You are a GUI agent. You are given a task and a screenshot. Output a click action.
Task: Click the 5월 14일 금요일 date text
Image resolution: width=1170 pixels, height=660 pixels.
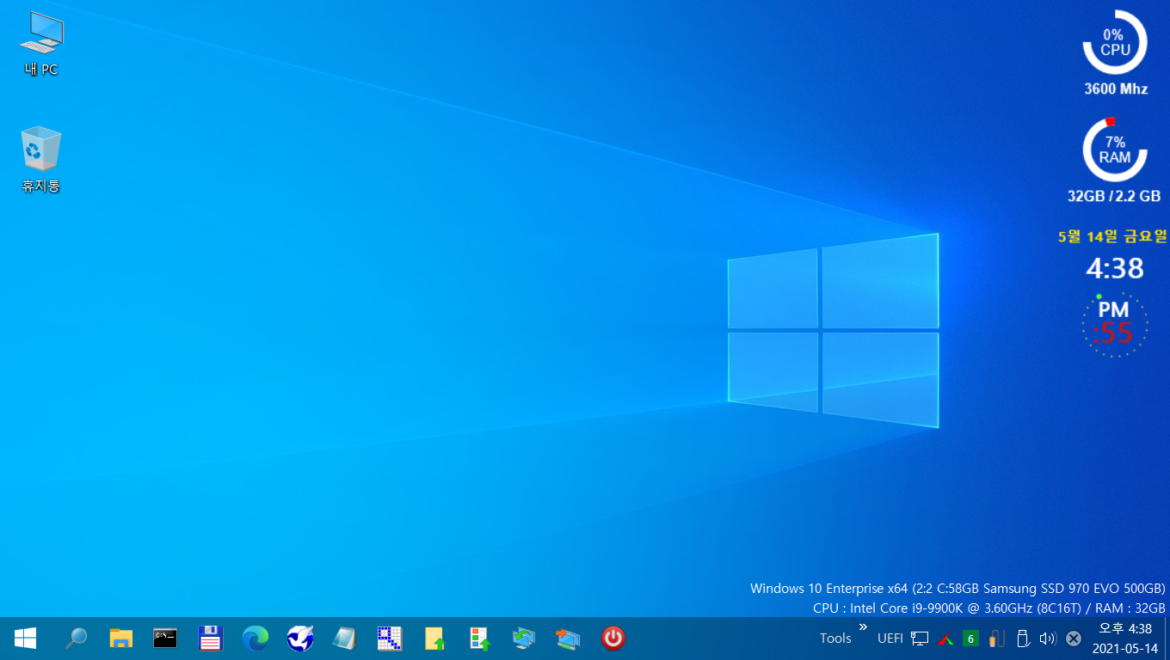click(x=1112, y=236)
